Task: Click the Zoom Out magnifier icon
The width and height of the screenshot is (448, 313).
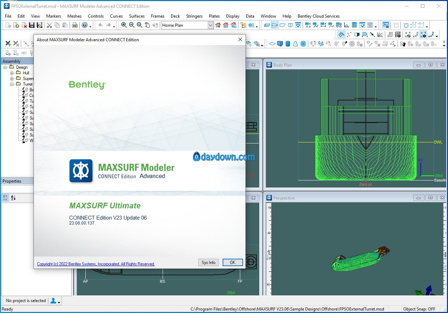Action: (132, 25)
